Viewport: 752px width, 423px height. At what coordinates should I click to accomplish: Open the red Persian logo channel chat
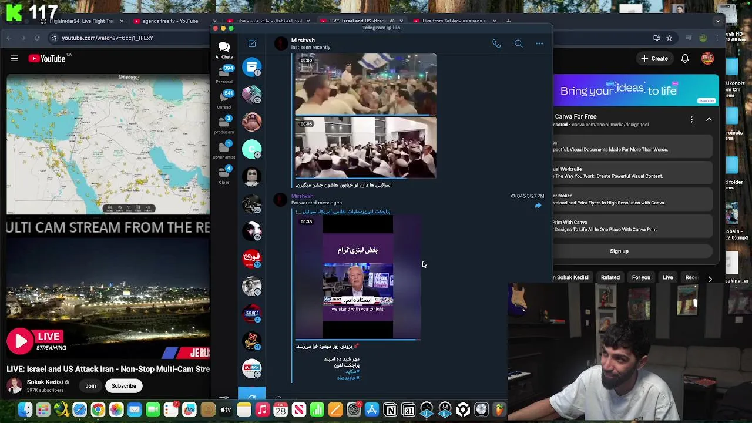(251, 258)
